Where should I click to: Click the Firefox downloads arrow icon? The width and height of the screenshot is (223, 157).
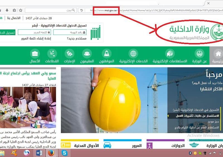point(7,10)
